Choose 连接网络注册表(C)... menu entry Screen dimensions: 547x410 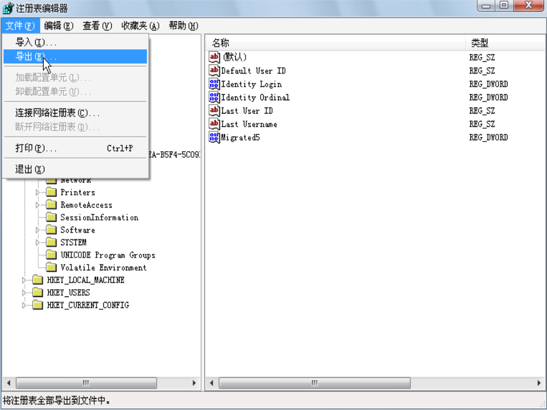click(x=75, y=113)
